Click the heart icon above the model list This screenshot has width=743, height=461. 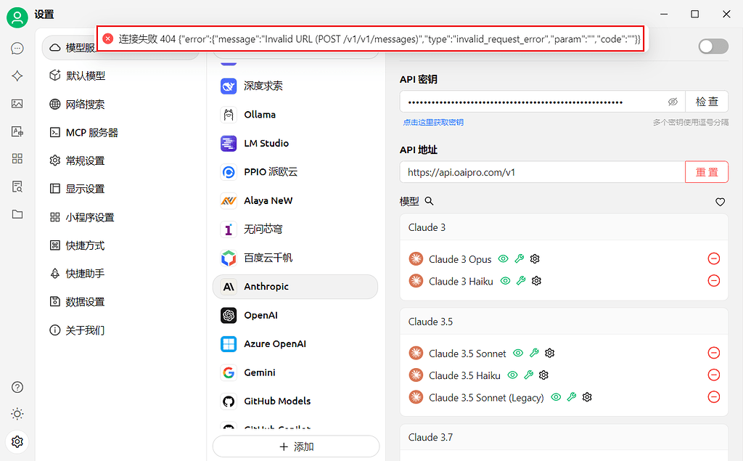tap(721, 202)
